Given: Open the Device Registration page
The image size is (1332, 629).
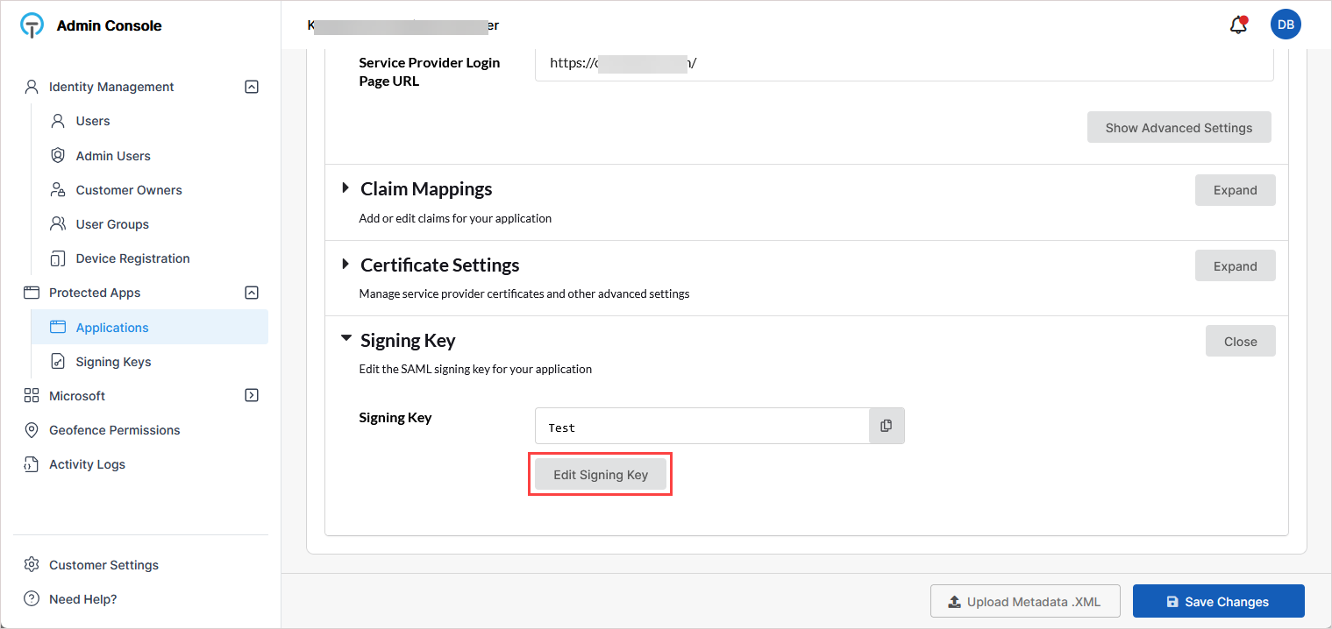Looking at the screenshot, I should [132, 258].
